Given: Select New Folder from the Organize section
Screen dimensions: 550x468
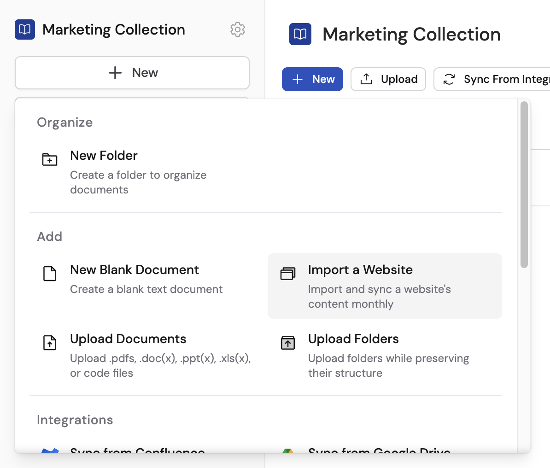Looking at the screenshot, I should [x=104, y=156].
